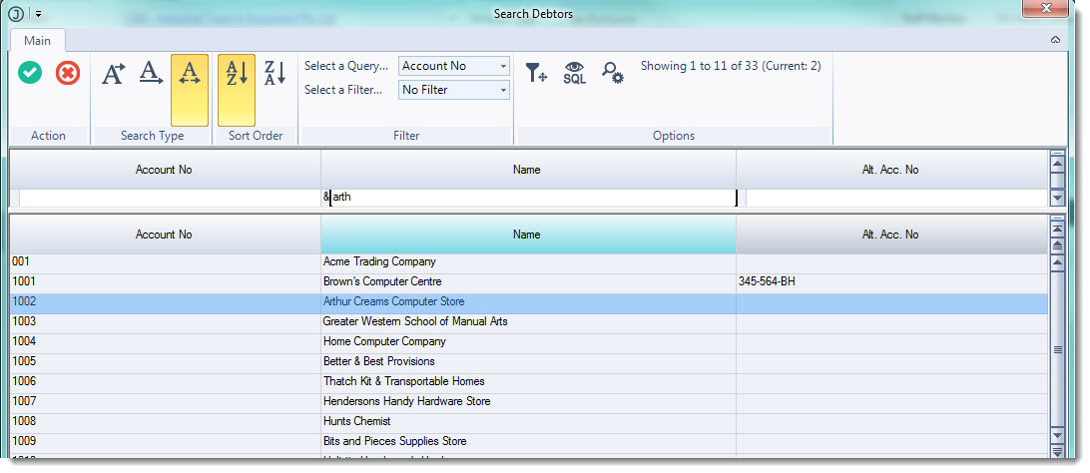Click the upper Alt. Acc. No header above search fields
Viewport: 1090px width, 473px height.
click(892, 170)
